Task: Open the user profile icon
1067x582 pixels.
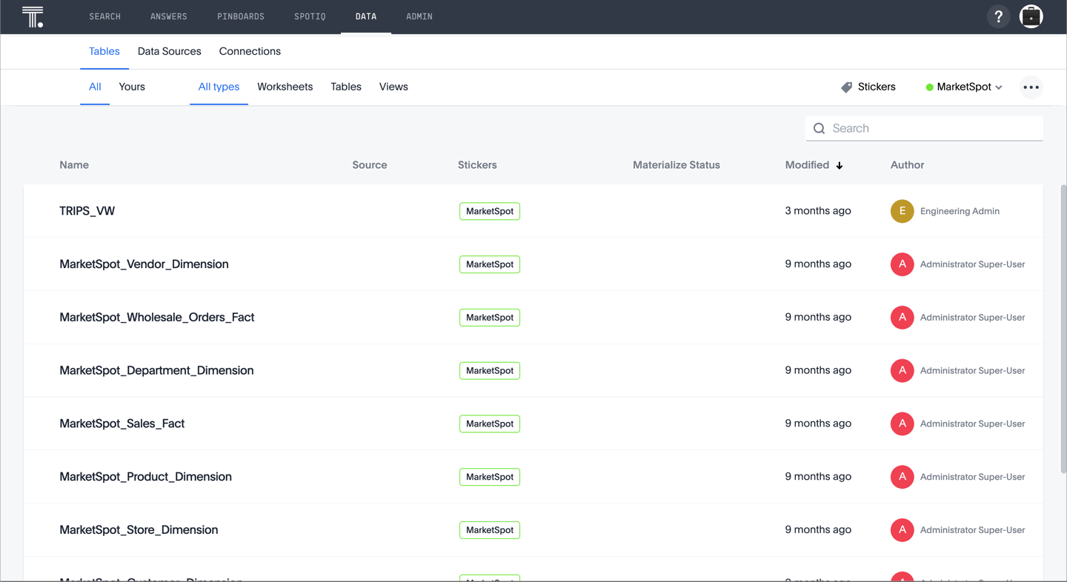Action: pyautogui.click(x=1031, y=16)
